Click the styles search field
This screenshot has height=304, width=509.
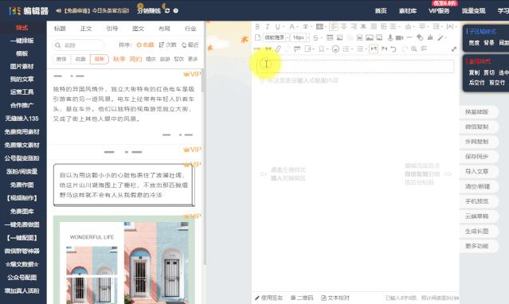coord(78,45)
